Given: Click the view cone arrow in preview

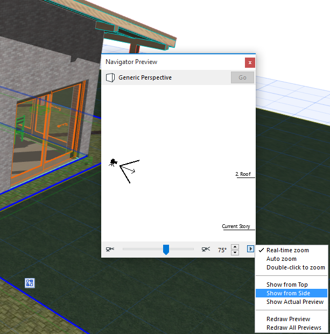Looking at the screenshot, I should click(128, 169).
